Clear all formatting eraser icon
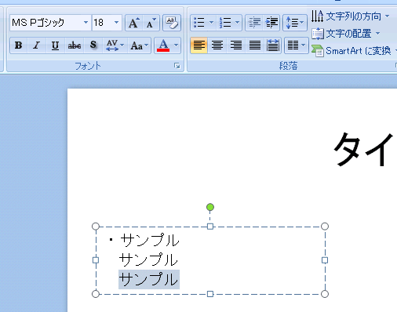The image size is (397, 312). point(172,23)
